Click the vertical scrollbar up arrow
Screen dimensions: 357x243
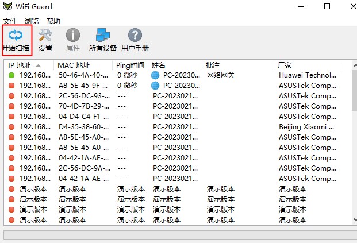click(x=352, y=64)
